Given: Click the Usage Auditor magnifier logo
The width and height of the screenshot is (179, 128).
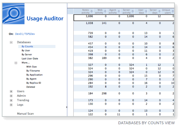Looking at the screenshot, I should click(x=13, y=14).
